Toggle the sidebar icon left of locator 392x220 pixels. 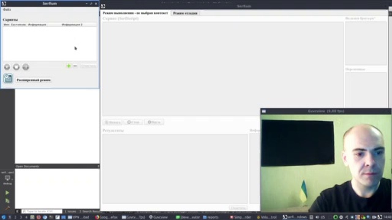(17, 211)
